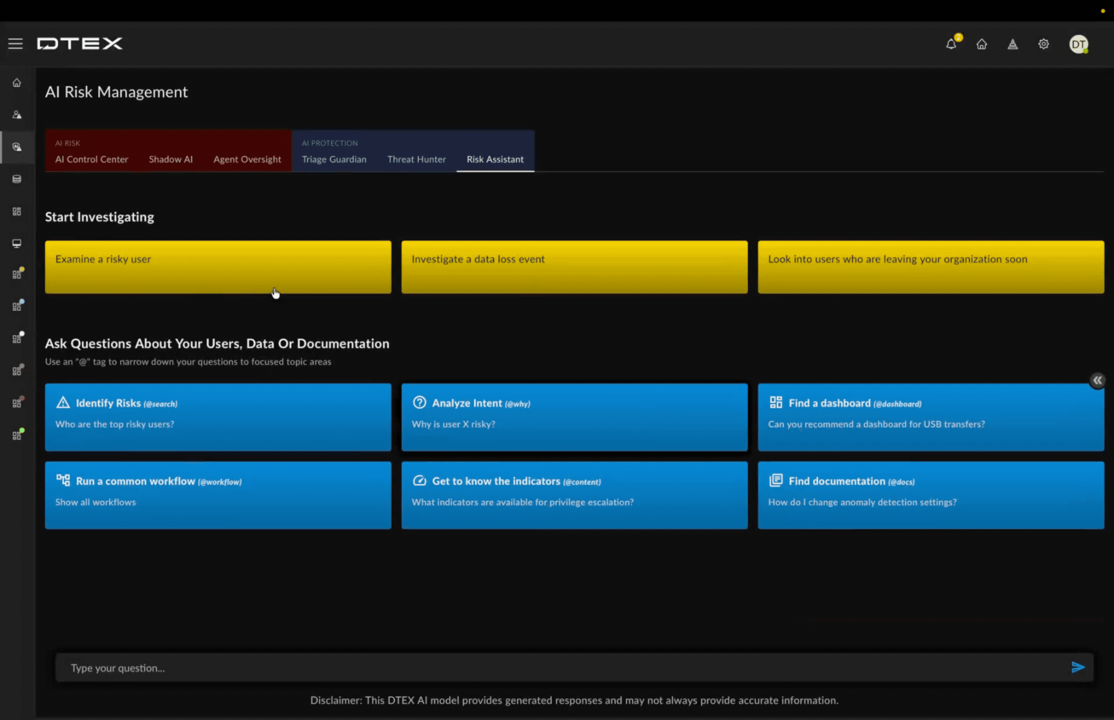This screenshot has height=720, width=1114.
Task: Open the settings gear
Action: coord(1044,44)
